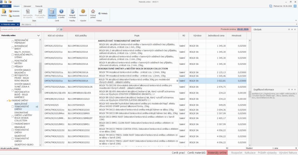The image size is (298, 155).
Task: Toggle the Navigace panel button
Action: (x=52, y=13)
